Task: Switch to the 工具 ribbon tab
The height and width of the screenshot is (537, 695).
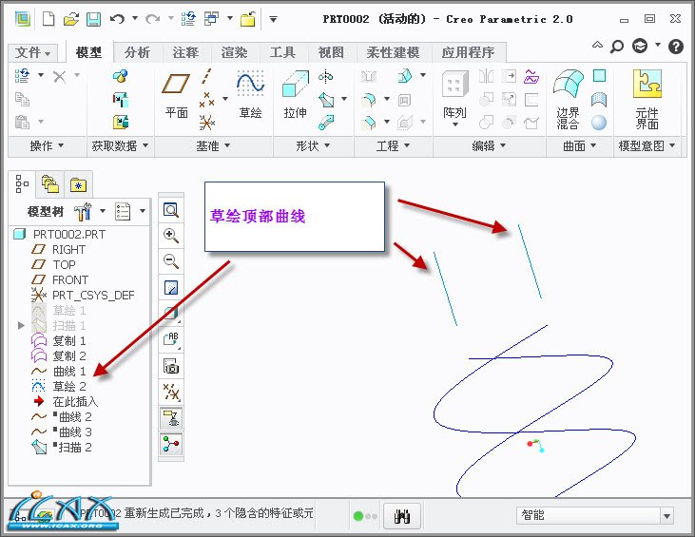Action: tap(282, 52)
